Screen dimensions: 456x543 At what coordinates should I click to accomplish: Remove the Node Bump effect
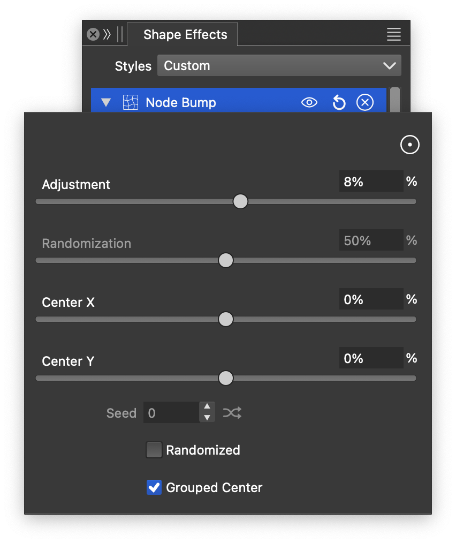tap(365, 102)
